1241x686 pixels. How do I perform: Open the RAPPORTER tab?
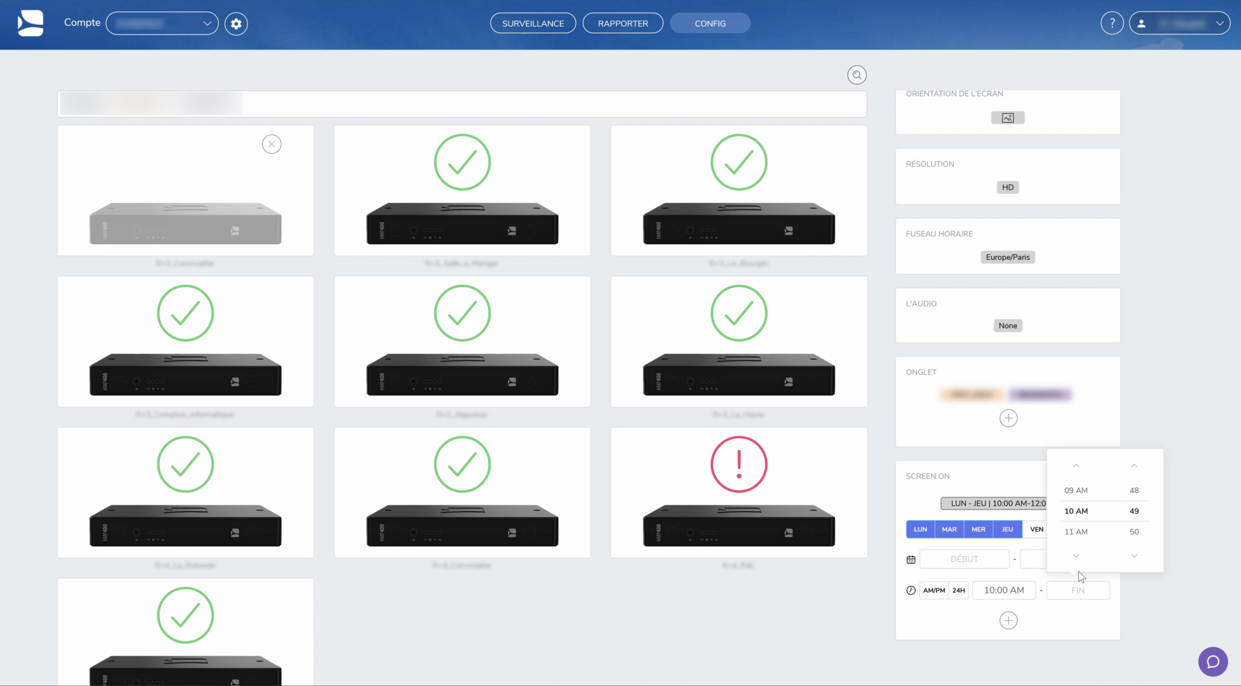click(x=622, y=24)
